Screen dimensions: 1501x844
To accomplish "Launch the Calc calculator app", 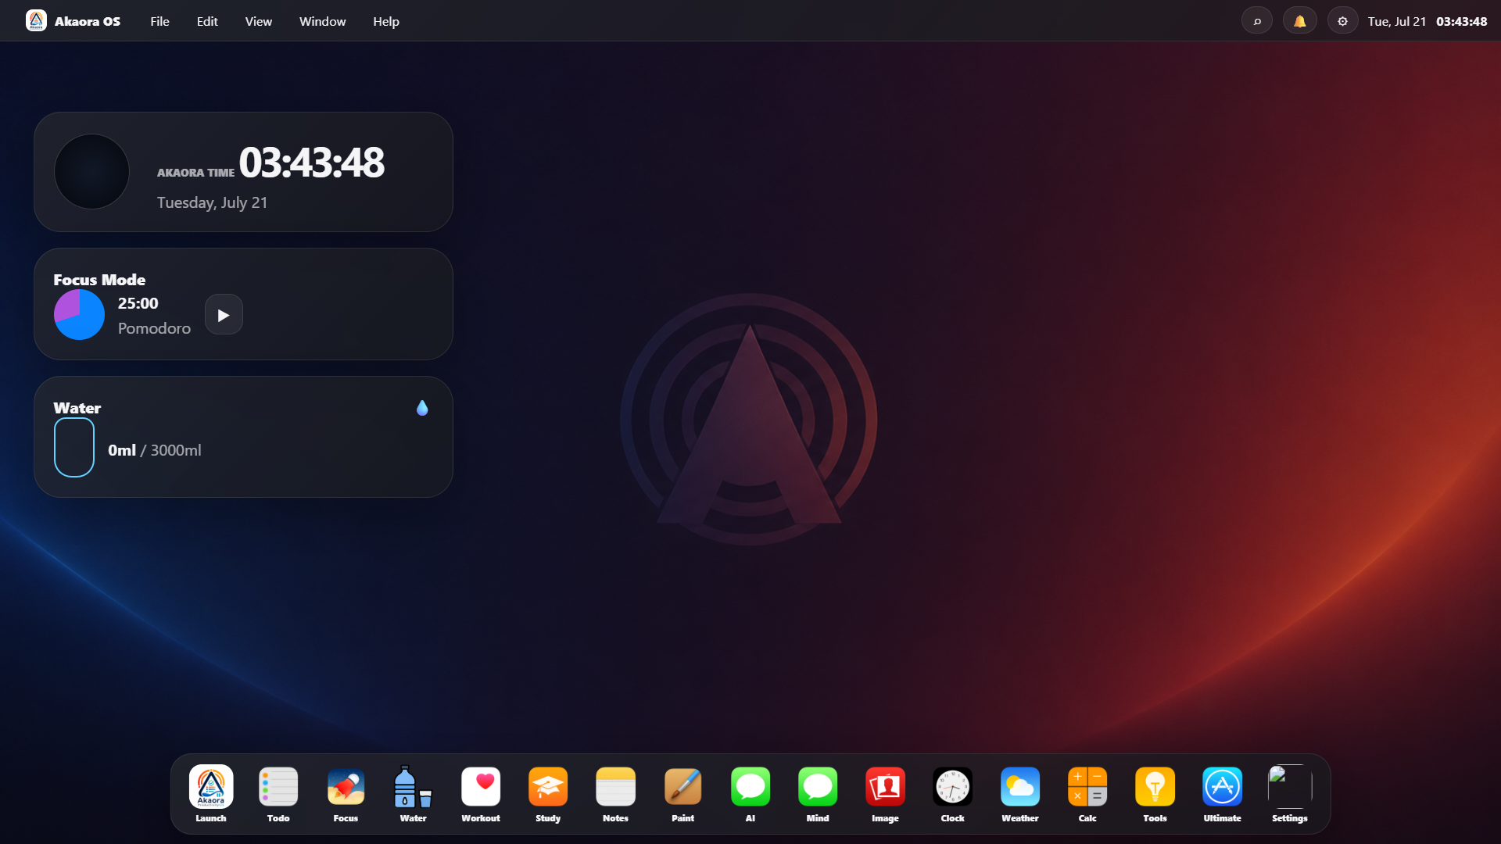I will pyautogui.click(x=1087, y=793).
